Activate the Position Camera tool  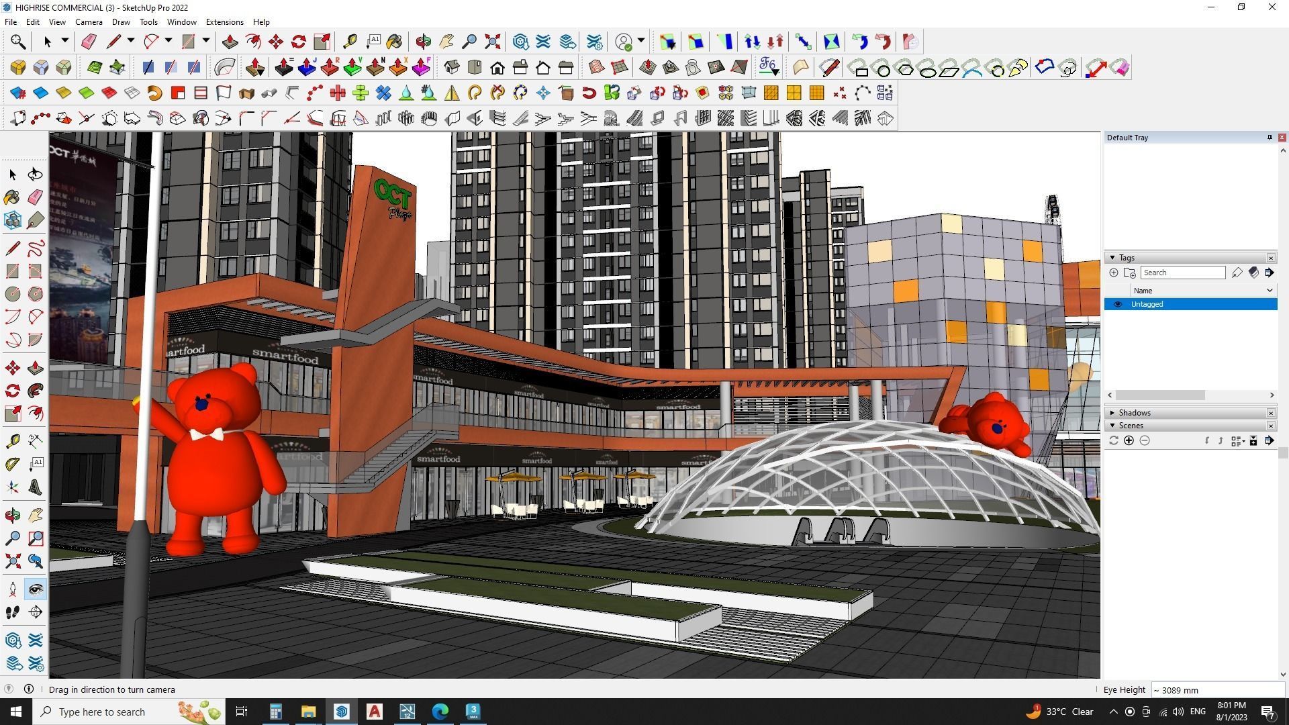coord(12,589)
